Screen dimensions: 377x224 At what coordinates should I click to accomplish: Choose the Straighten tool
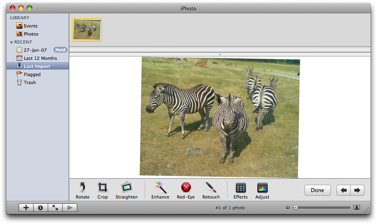(127, 187)
